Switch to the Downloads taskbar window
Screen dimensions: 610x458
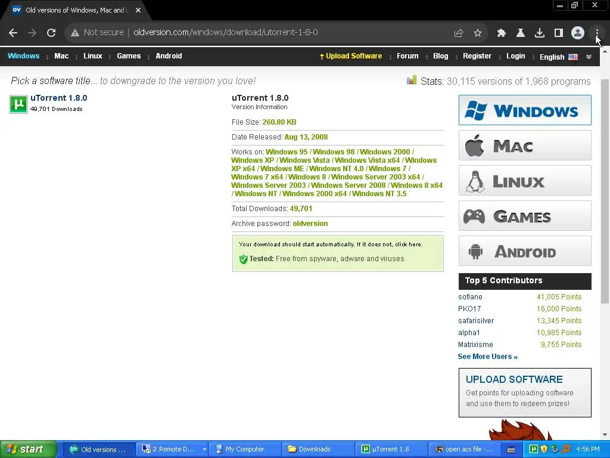tap(318, 449)
